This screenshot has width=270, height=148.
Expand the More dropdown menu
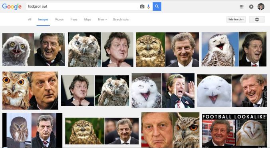pyautogui.click(x=102, y=20)
